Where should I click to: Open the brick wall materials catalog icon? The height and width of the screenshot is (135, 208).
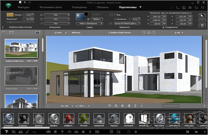pyautogui.click(x=14, y=132)
